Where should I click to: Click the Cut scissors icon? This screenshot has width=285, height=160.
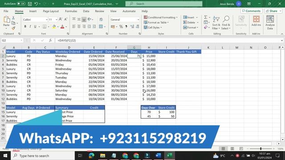point(13,18)
